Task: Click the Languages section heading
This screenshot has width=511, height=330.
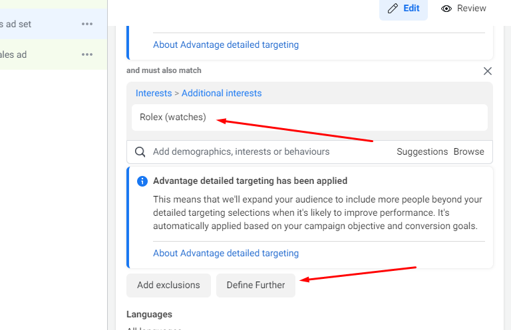Action: (149, 314)
